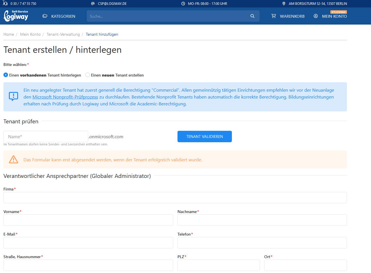Click the Logiway Self-Service logo
Screen dimensions: 371x273
[x=16, y=16]
